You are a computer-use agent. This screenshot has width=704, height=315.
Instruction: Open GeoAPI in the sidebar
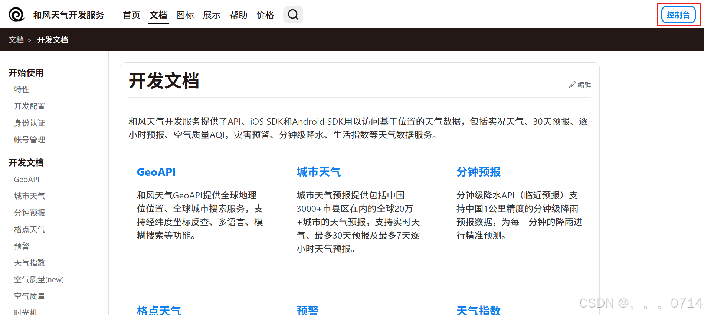(x=27, y=179)
